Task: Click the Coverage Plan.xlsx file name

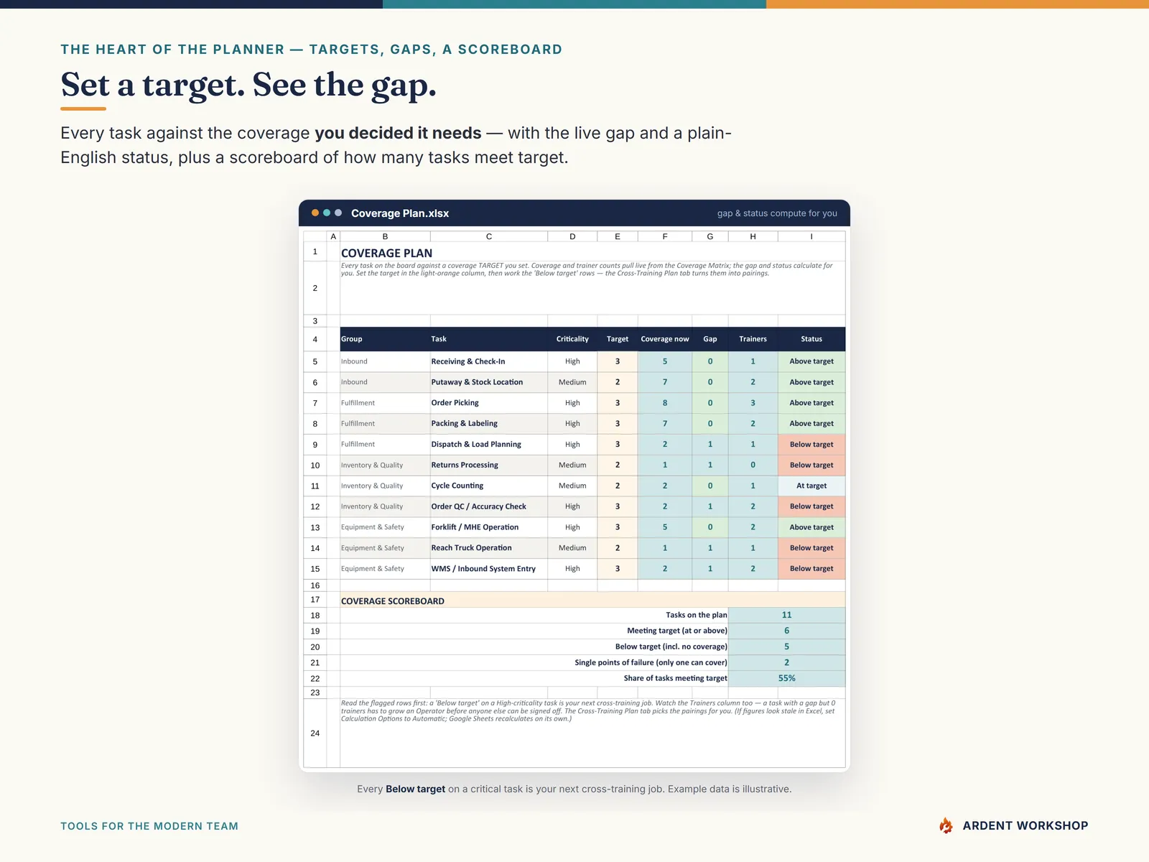Action: click(400, 213)
